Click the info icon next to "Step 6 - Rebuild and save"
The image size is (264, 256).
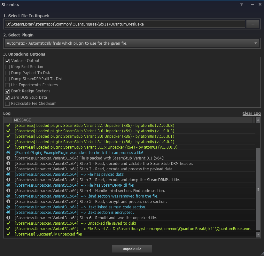(8, 218)
